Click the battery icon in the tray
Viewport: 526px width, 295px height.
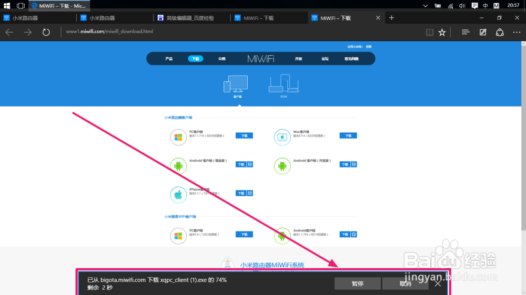tap(438, 6)
